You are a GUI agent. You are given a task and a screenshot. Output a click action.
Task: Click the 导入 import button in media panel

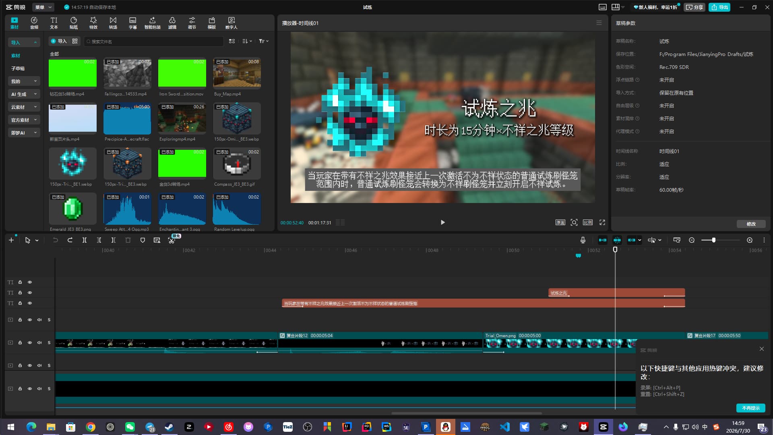pyautogui.click(x=59, y=41)
